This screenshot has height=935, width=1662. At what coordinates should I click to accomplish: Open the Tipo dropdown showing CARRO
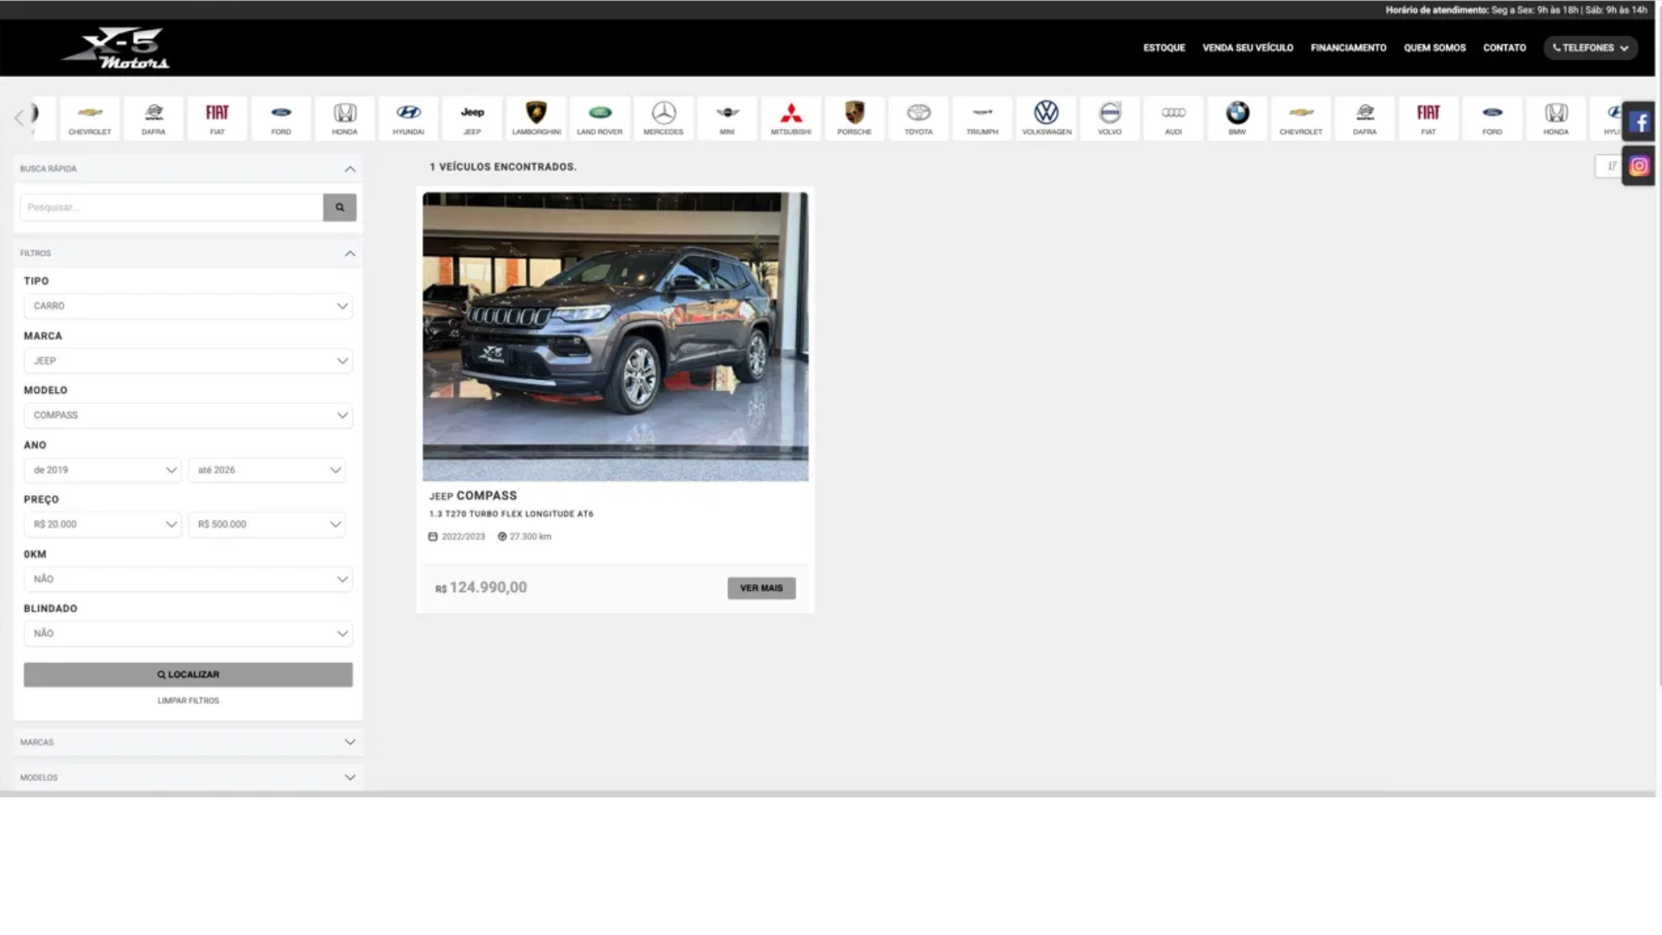188,306
